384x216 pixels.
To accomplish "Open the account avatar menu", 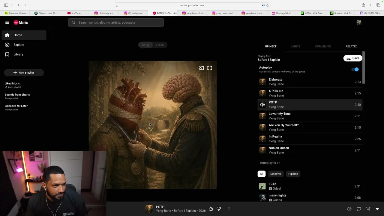I will (x=359, y=22).
